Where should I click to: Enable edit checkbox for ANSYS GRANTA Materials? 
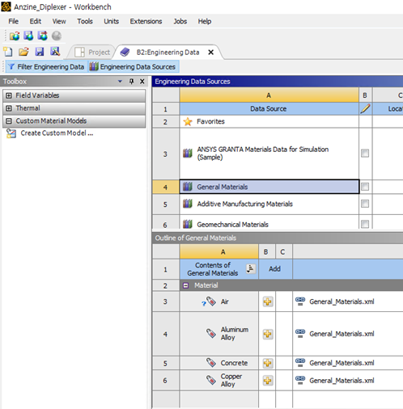tap(365, 154)
